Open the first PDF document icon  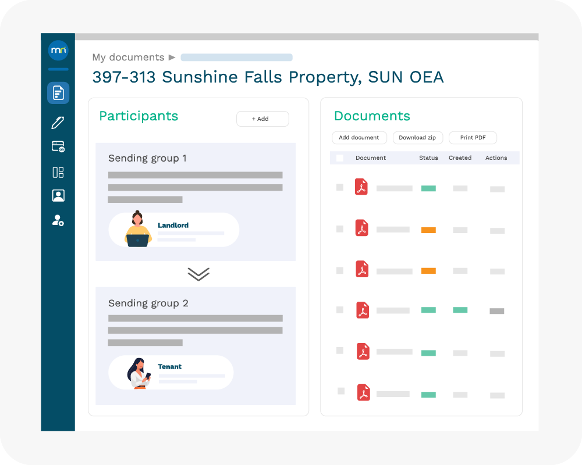(x=362, y=187)
